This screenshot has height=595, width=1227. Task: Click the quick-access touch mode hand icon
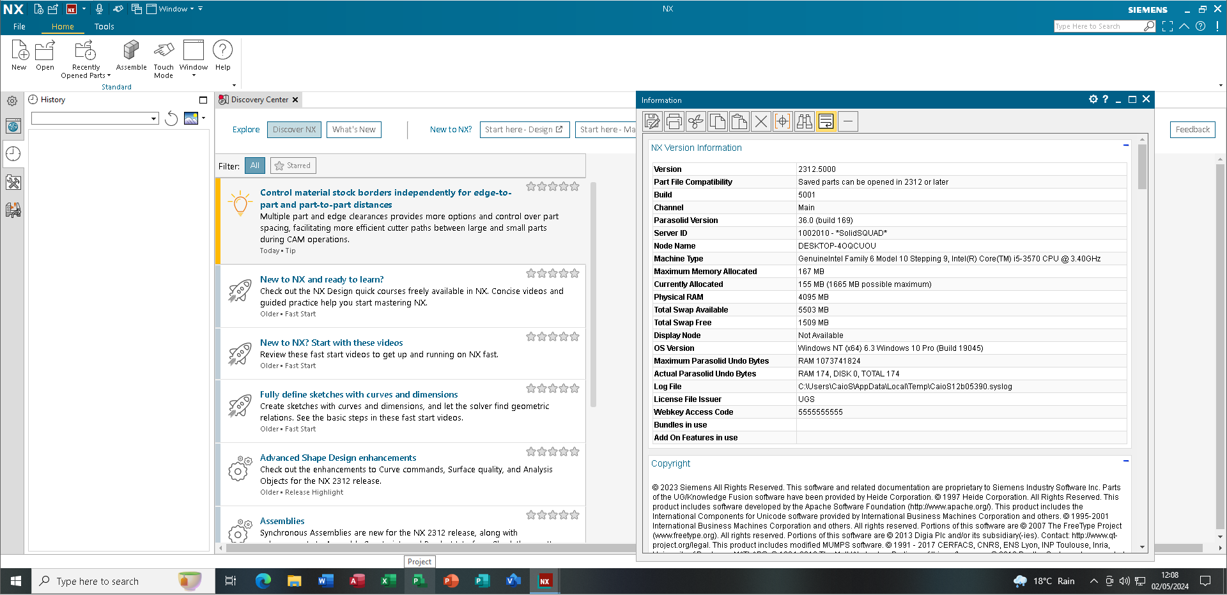pos(118,9)
